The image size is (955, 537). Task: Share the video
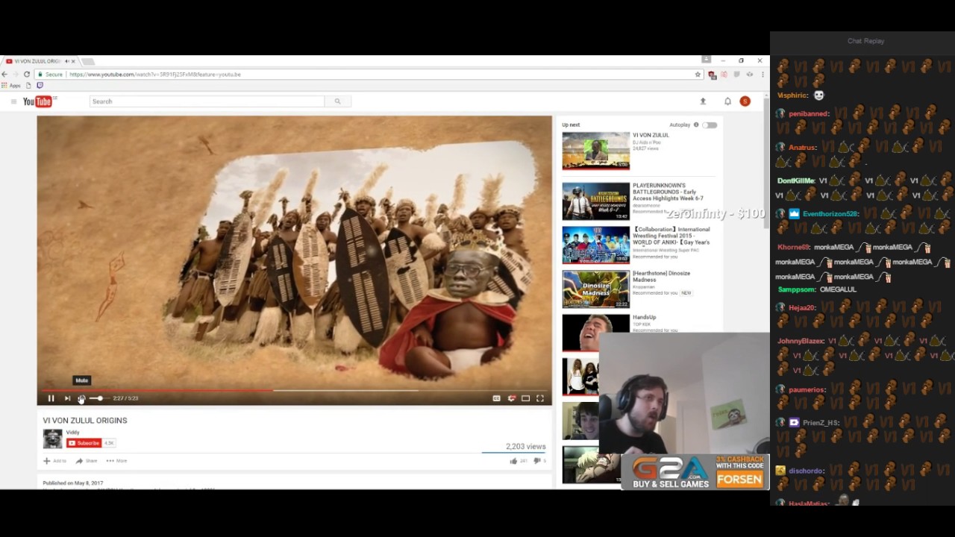[x=87, y=461]
